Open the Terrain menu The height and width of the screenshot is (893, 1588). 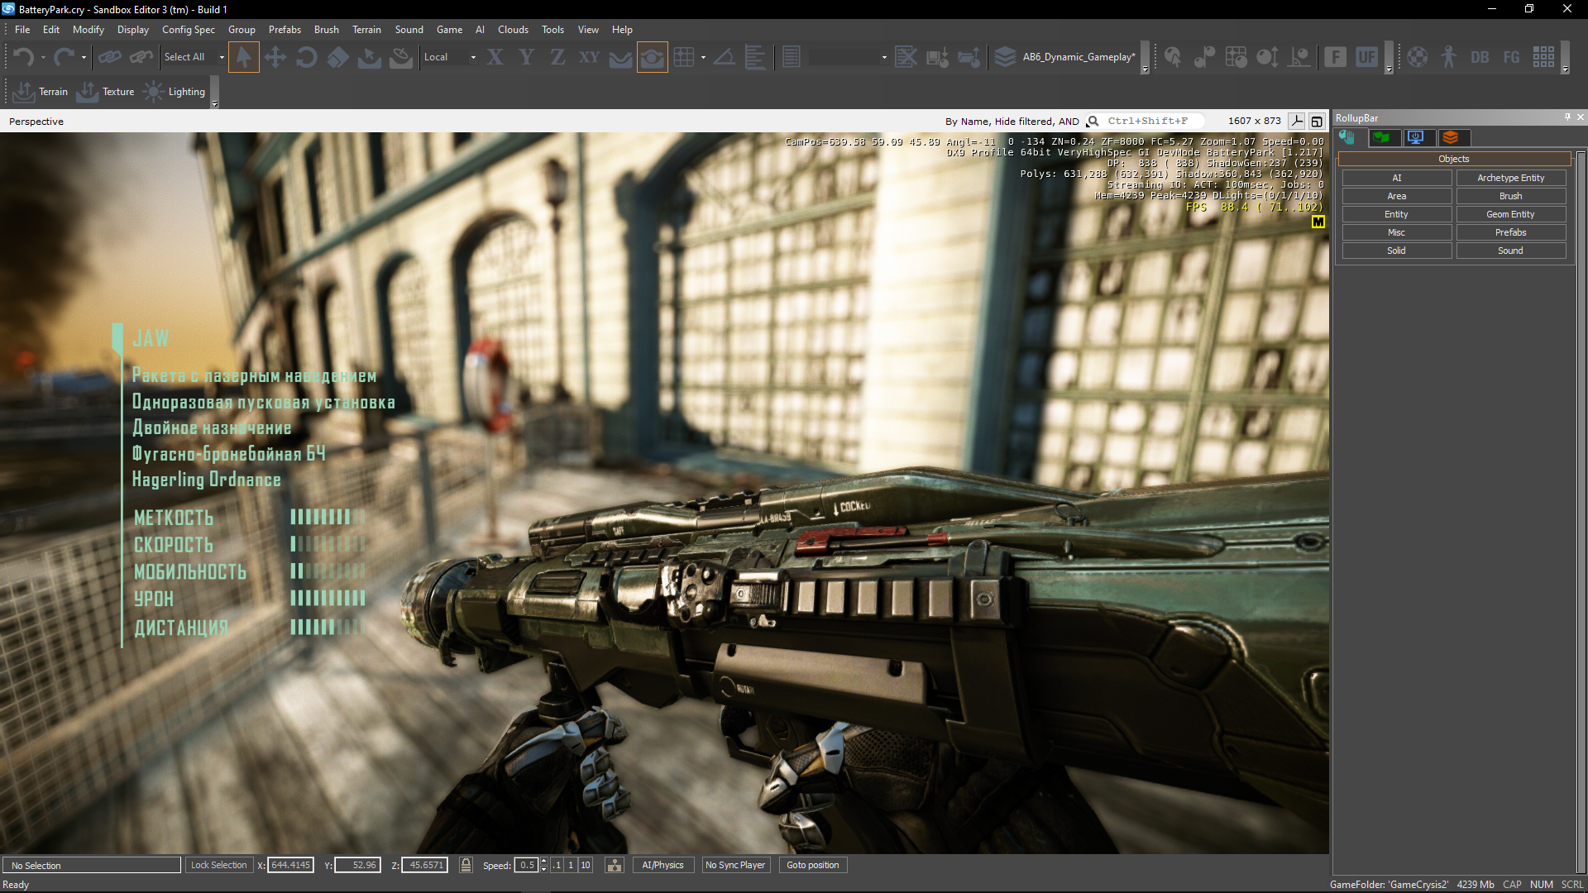366,30
